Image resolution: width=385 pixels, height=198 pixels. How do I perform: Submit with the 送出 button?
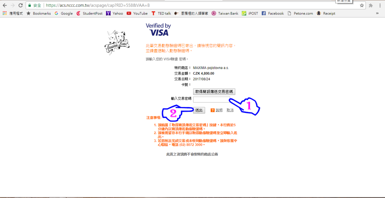tap(199, 110)
